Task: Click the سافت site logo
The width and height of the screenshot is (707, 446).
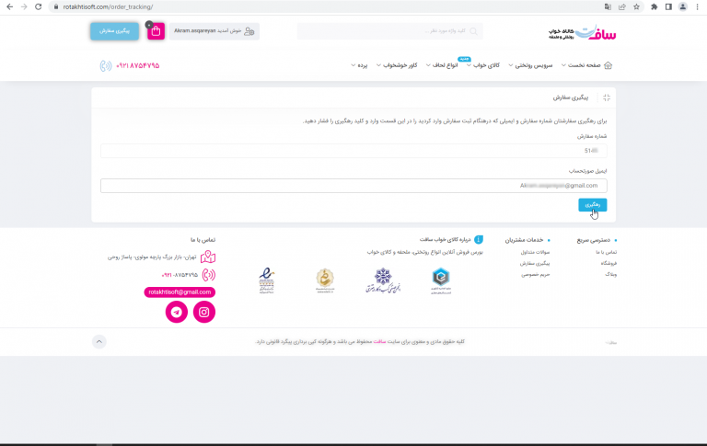Action: click(x=582, y=32)
